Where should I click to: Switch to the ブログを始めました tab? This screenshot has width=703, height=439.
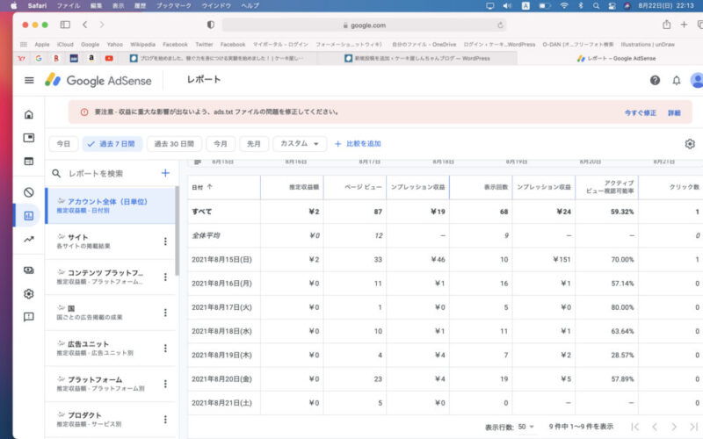click(x=217, y=58)
